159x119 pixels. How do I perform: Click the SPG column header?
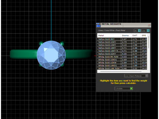(144, 35)
